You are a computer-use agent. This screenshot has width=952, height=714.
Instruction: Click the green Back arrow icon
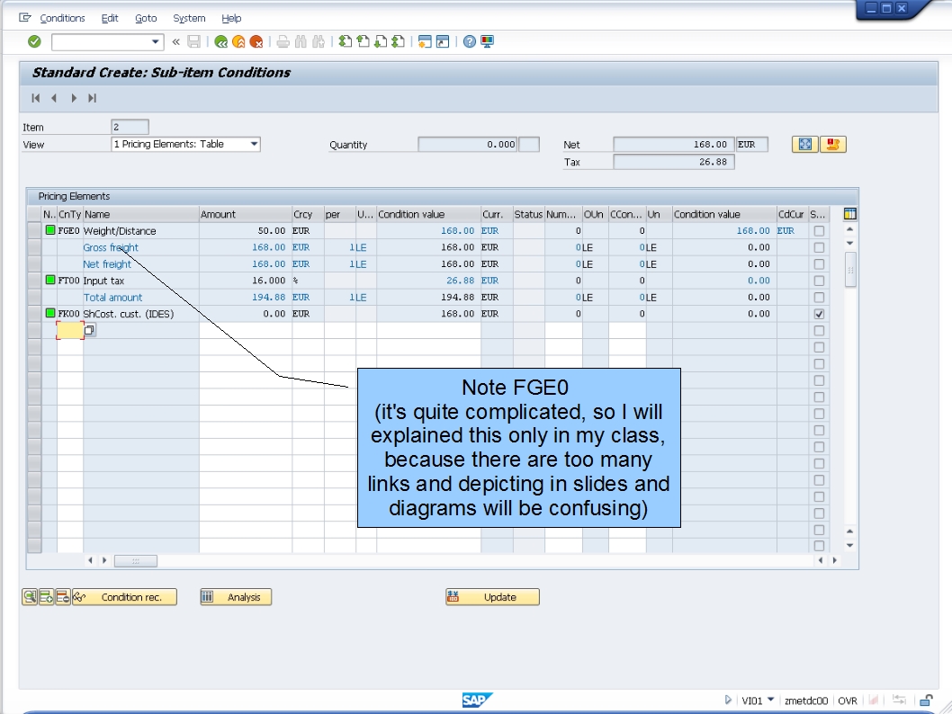[x=221, y=40]
